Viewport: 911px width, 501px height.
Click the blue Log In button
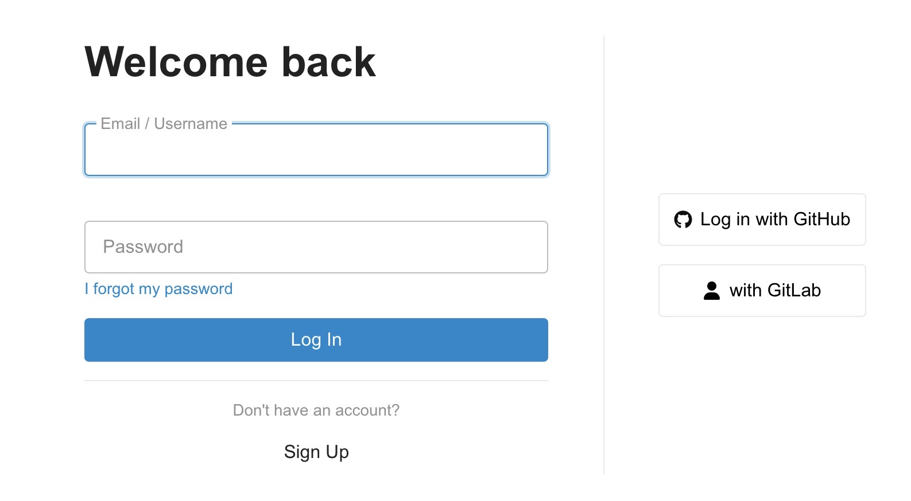tap(316, 340)
